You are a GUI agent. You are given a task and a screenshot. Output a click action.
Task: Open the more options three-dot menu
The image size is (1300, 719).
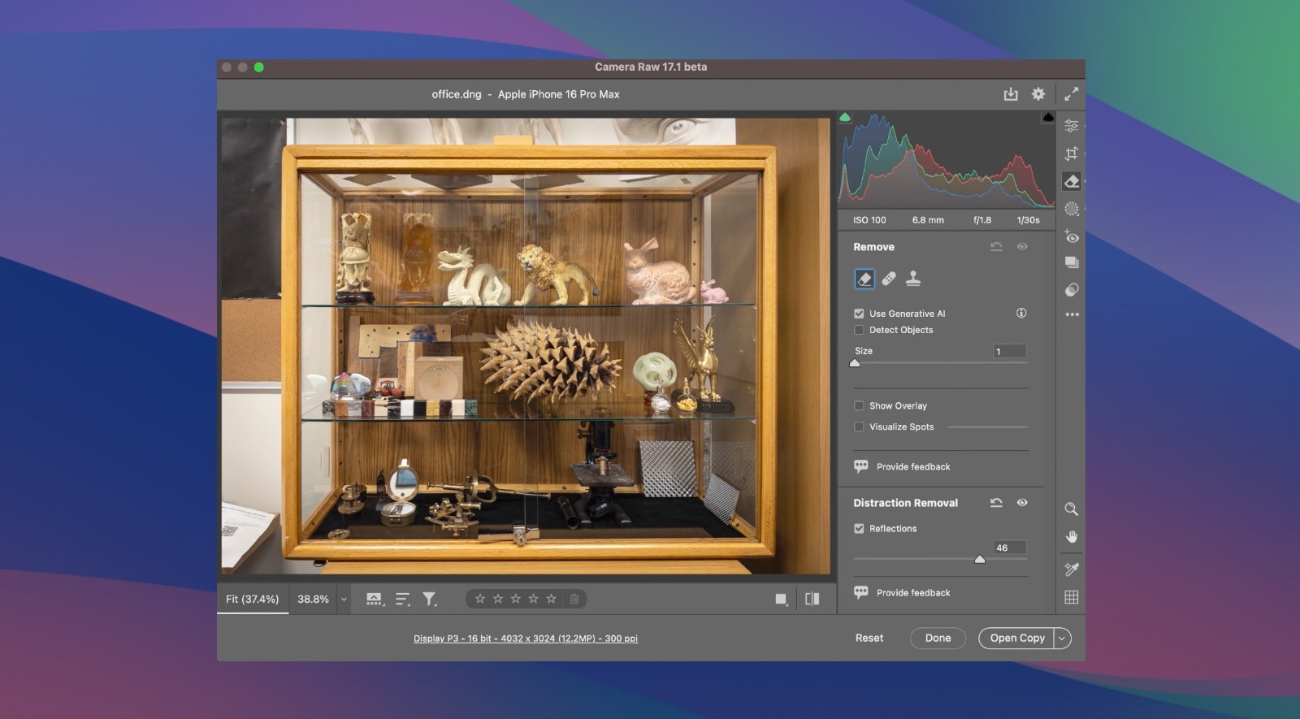click(x=1072, y=314)
